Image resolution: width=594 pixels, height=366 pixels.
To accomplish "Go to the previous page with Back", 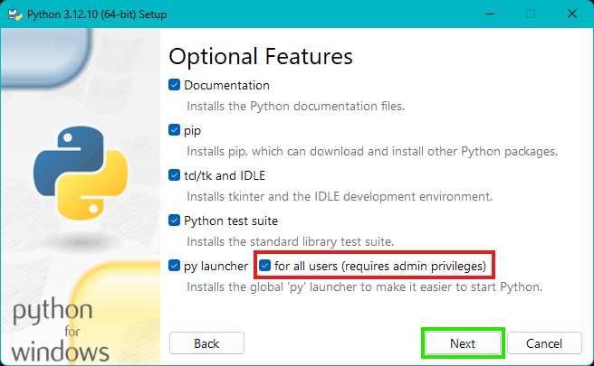I will tap(206, 343).
